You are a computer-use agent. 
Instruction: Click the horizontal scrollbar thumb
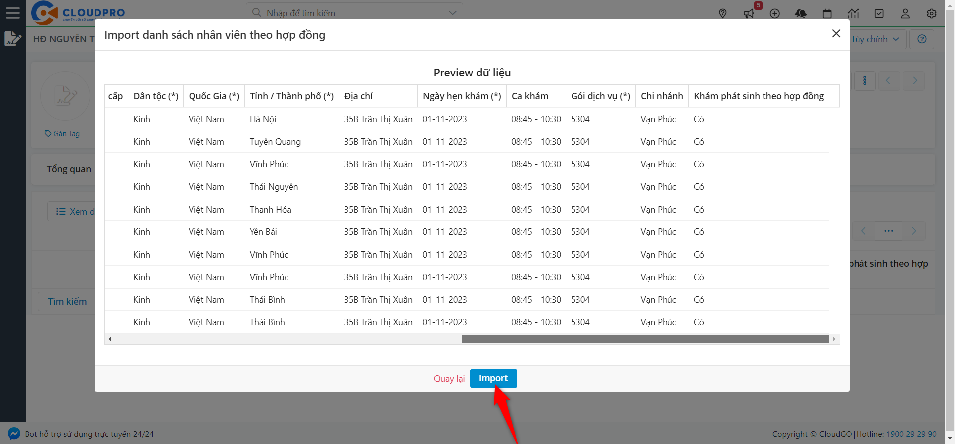tap(645, 339)
